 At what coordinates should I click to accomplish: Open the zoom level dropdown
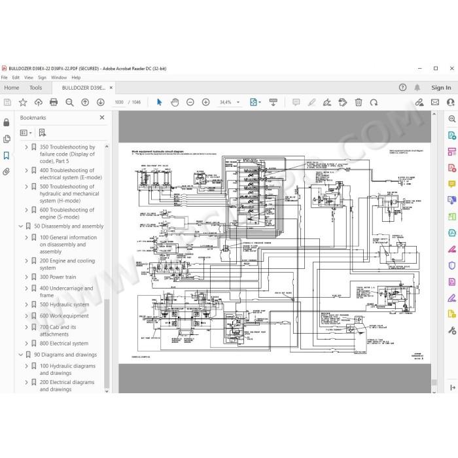[x=238, y=102]
